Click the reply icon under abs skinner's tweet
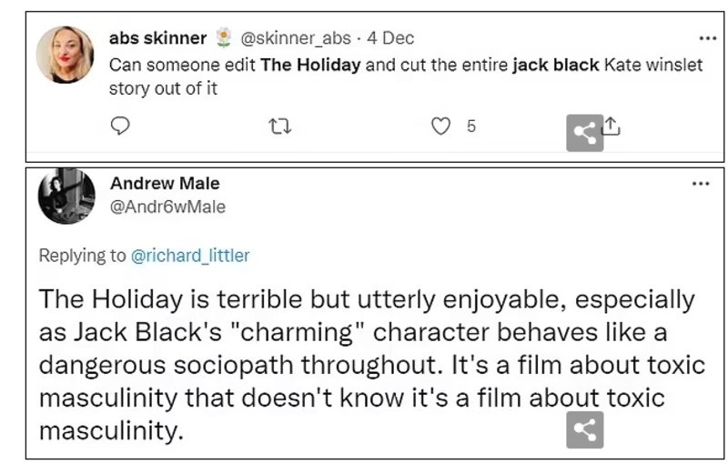 (x=120, y=126)
